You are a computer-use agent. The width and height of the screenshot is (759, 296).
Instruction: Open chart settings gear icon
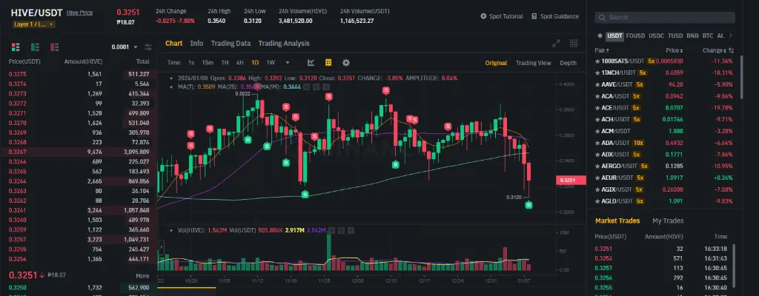(345, 63)
